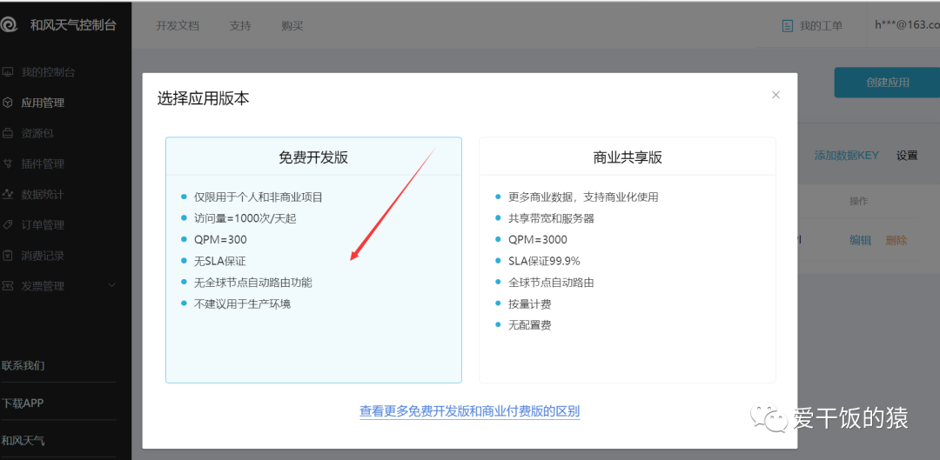Click the text 无配置费
This screenshot has width=940, height=460.
tap(529, 326)
